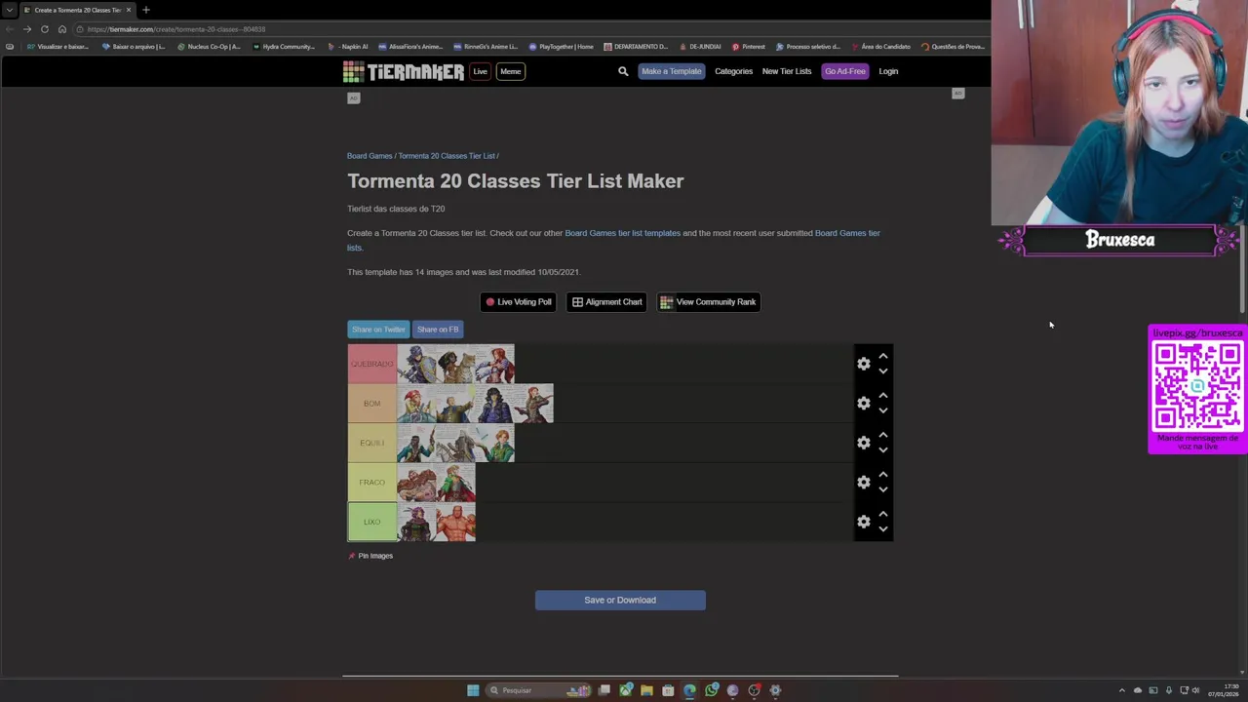Click the BOM tier color label

[371, 404]
